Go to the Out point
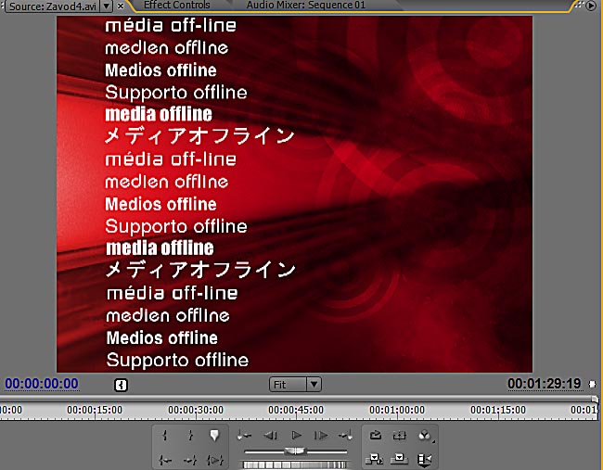This screenshot has width=603, height=470. (x=190, y=460)
